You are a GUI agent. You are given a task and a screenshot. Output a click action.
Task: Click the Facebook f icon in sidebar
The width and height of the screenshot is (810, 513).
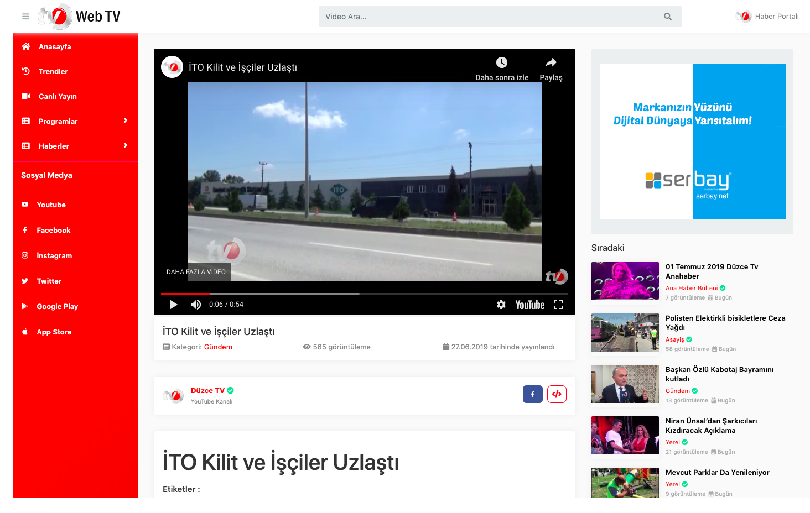25,230
